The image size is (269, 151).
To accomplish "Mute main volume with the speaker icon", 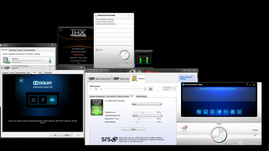I will 151,89.
